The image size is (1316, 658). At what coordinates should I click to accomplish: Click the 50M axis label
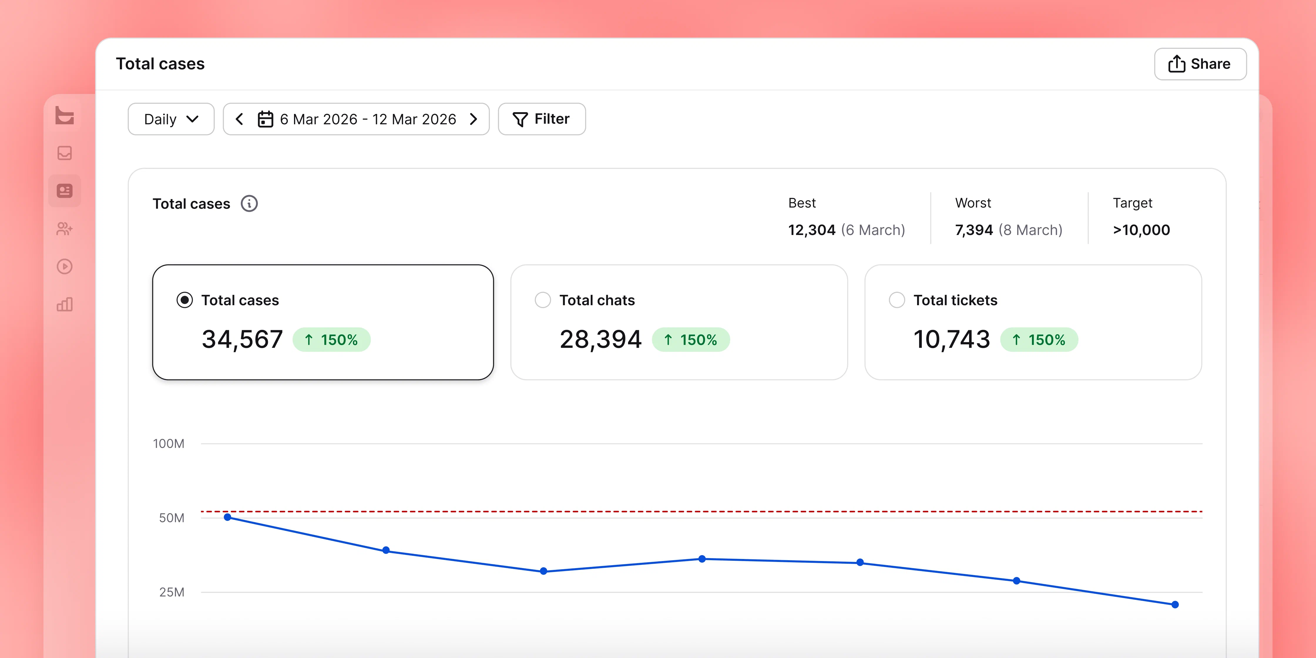[172, 518]
